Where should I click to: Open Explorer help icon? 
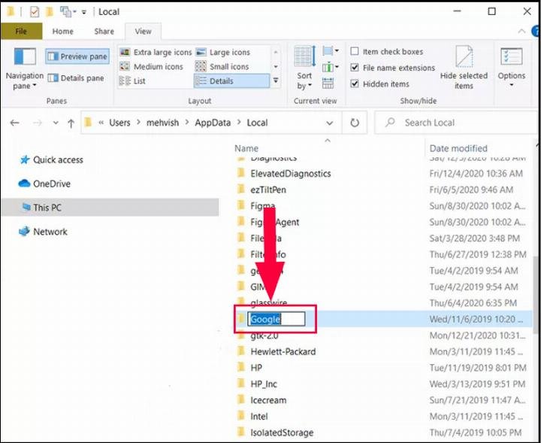pyautogui.click(x=536, y=32)
